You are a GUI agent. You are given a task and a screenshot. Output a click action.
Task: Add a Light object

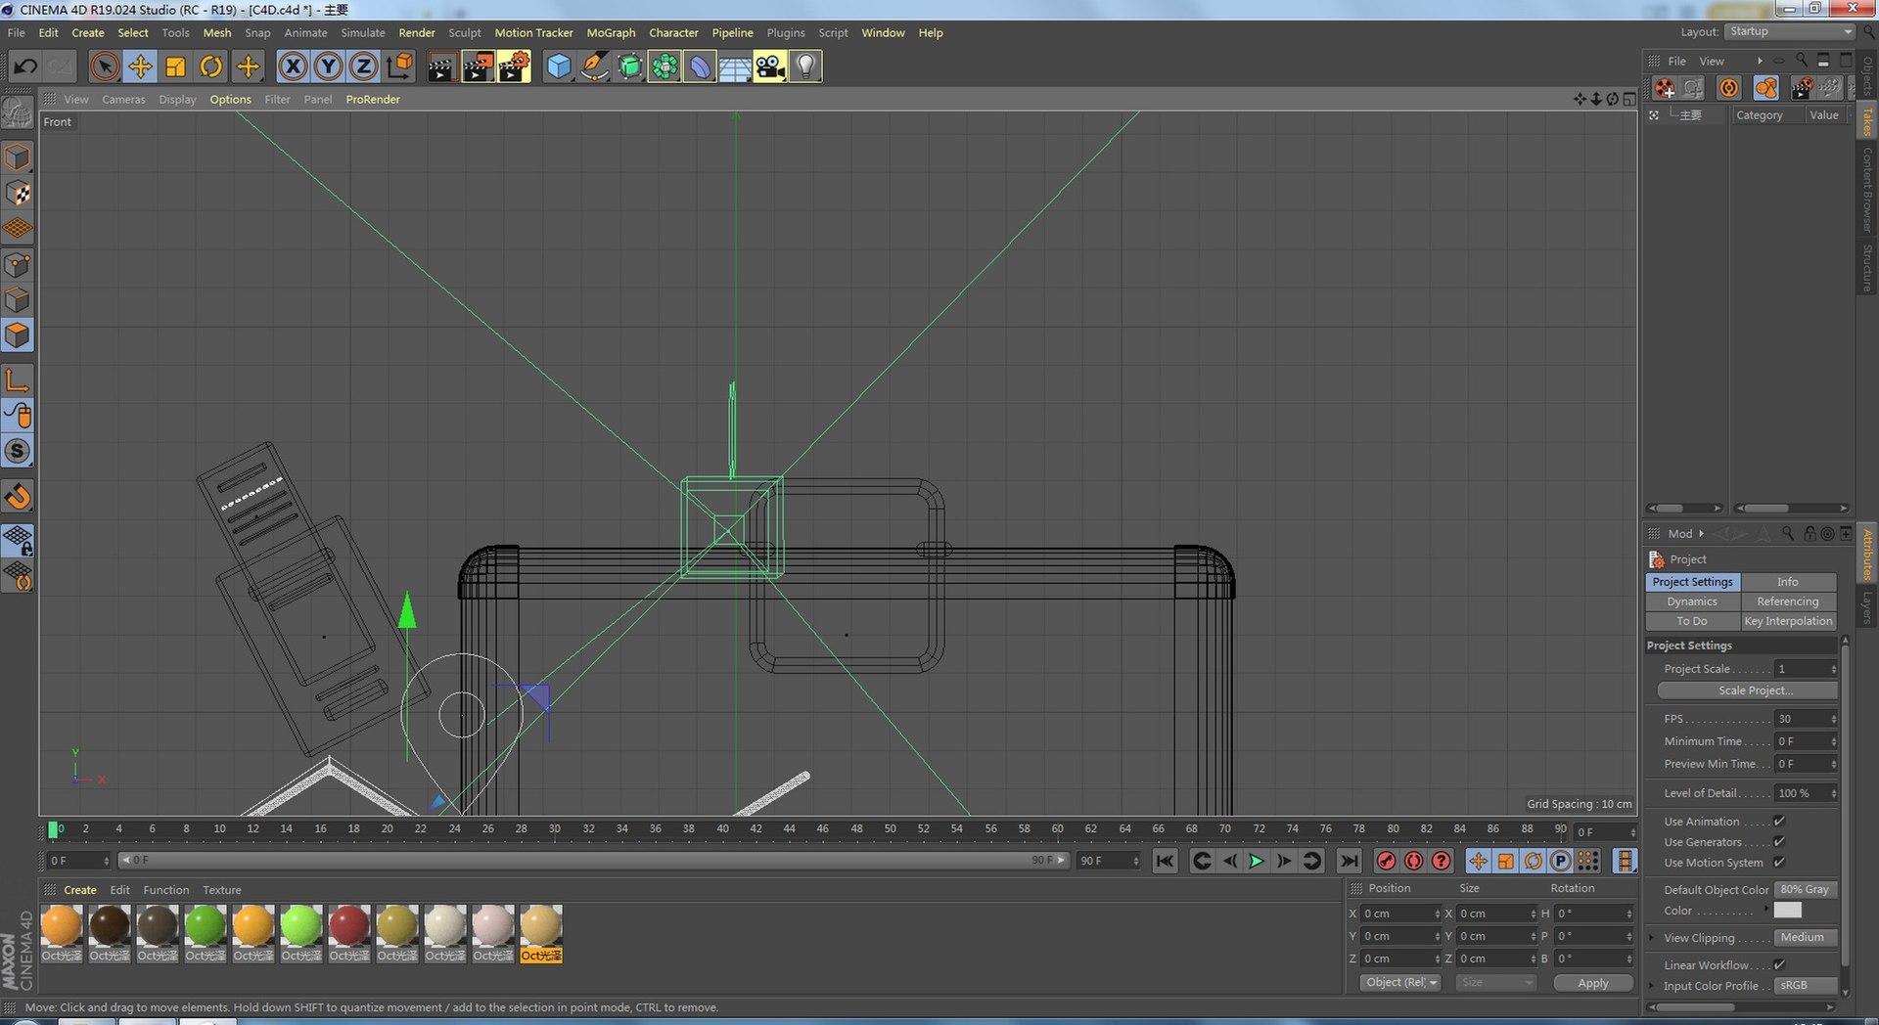(805, 67)
